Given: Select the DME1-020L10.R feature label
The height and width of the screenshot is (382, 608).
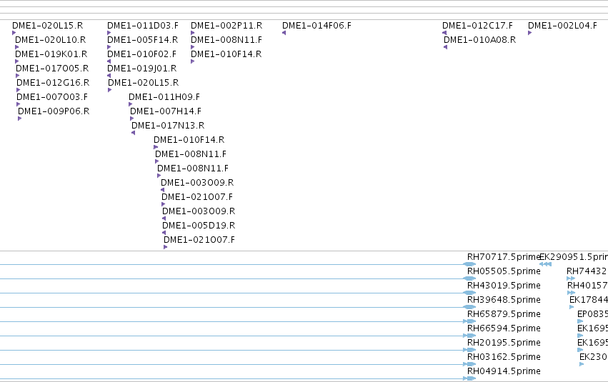Looking at the screenshot, I should pyautogui.click(x=51, y=40).
